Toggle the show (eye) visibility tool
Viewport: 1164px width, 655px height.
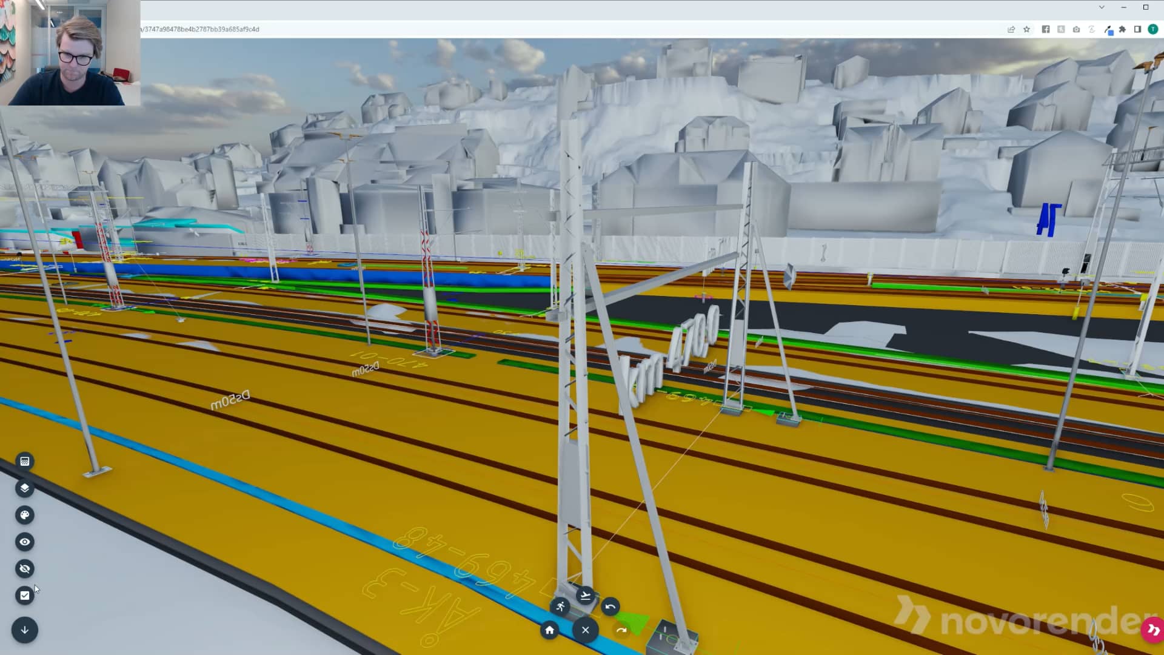pos(24,542)
